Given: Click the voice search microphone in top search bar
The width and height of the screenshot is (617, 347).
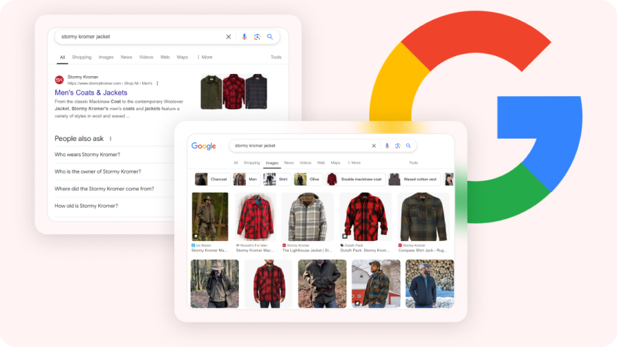Looking at the screenshot, I should tap(244, 37).
